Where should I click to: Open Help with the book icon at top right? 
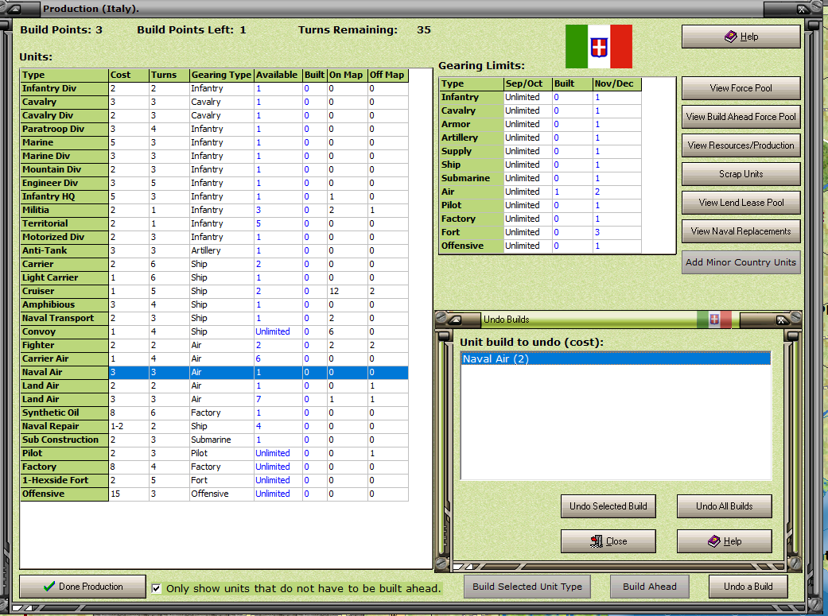pos(741,37)
